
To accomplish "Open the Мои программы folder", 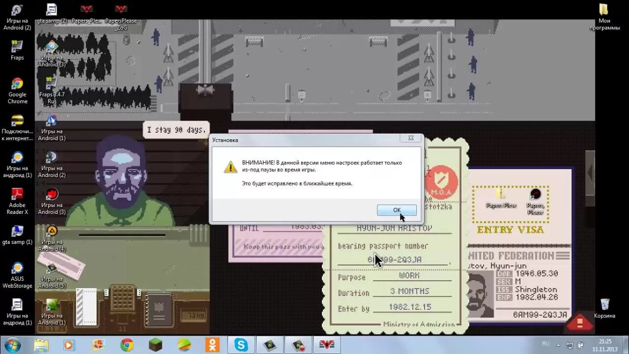I will coord(604,17).
